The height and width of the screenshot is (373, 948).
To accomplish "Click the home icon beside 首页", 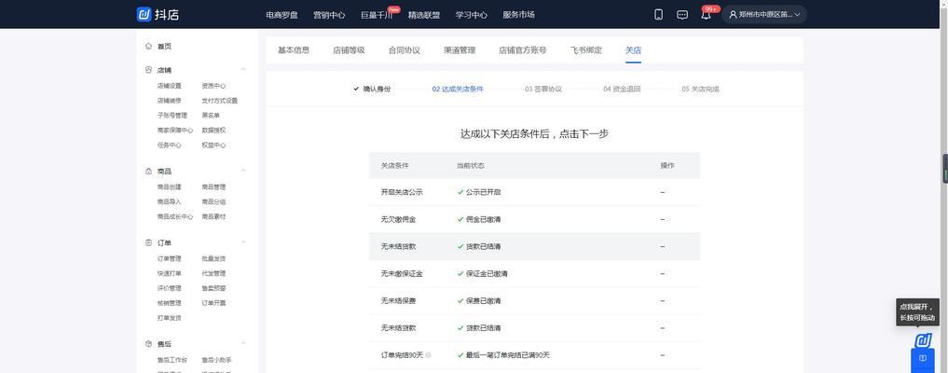I will [x=149, y=46].
